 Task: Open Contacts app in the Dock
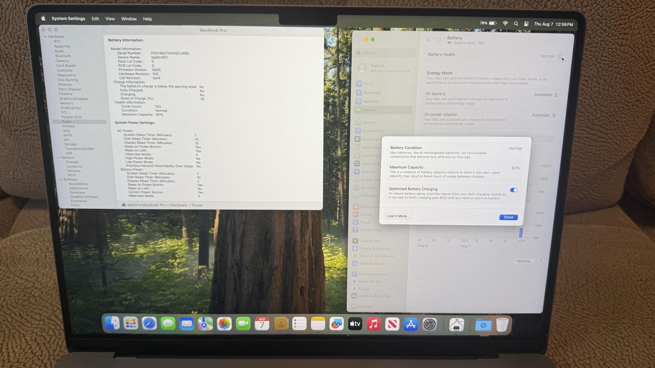[281, 323]
